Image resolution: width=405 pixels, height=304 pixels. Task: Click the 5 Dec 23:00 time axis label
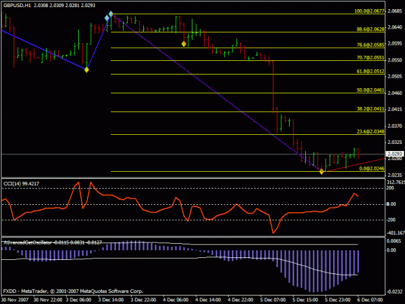click(338, 300)
